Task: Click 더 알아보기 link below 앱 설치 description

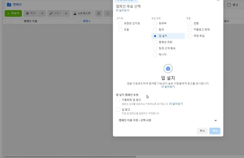Action: tap(168, 87)
